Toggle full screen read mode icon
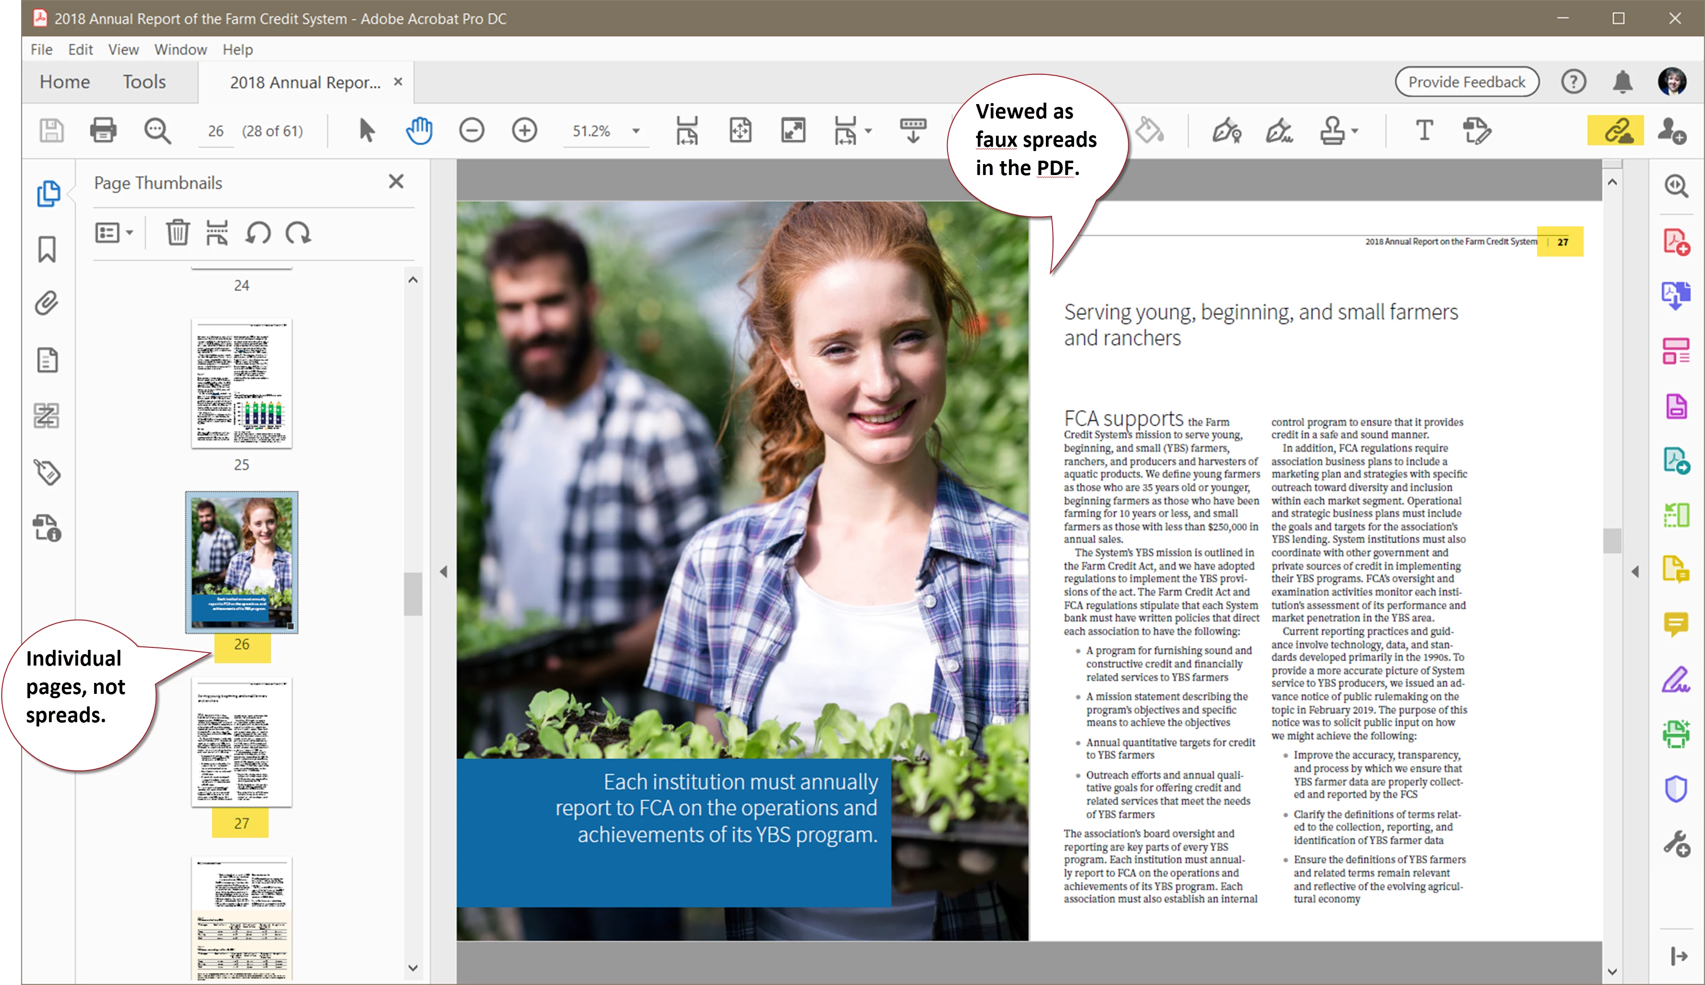1705x985 pixels. click(x=793, y=130)
